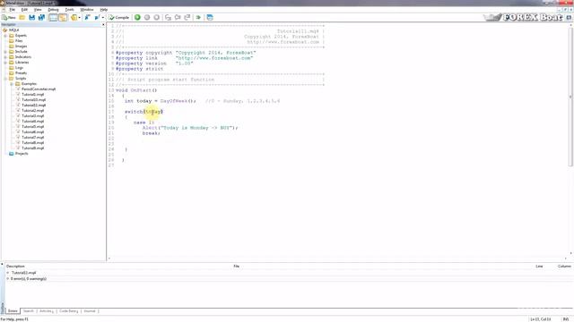This screenshot has width=574, height=322.
Task: Switch to the Articles tab
Action: pos(46,311)
